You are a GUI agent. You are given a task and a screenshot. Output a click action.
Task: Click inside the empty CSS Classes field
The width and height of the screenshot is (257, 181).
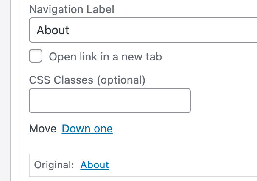coord(109,101)
